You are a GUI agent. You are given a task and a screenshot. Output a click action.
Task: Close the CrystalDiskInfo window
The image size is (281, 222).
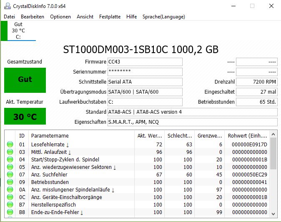point(271,6)
